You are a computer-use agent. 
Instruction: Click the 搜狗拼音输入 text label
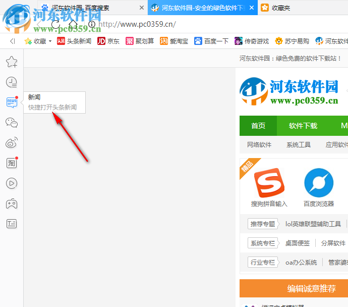tap(269, 203)
